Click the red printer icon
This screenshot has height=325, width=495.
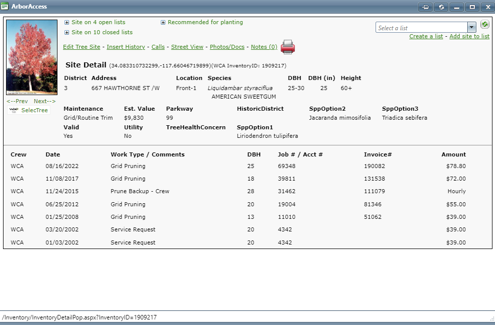[x=288, y=47]
